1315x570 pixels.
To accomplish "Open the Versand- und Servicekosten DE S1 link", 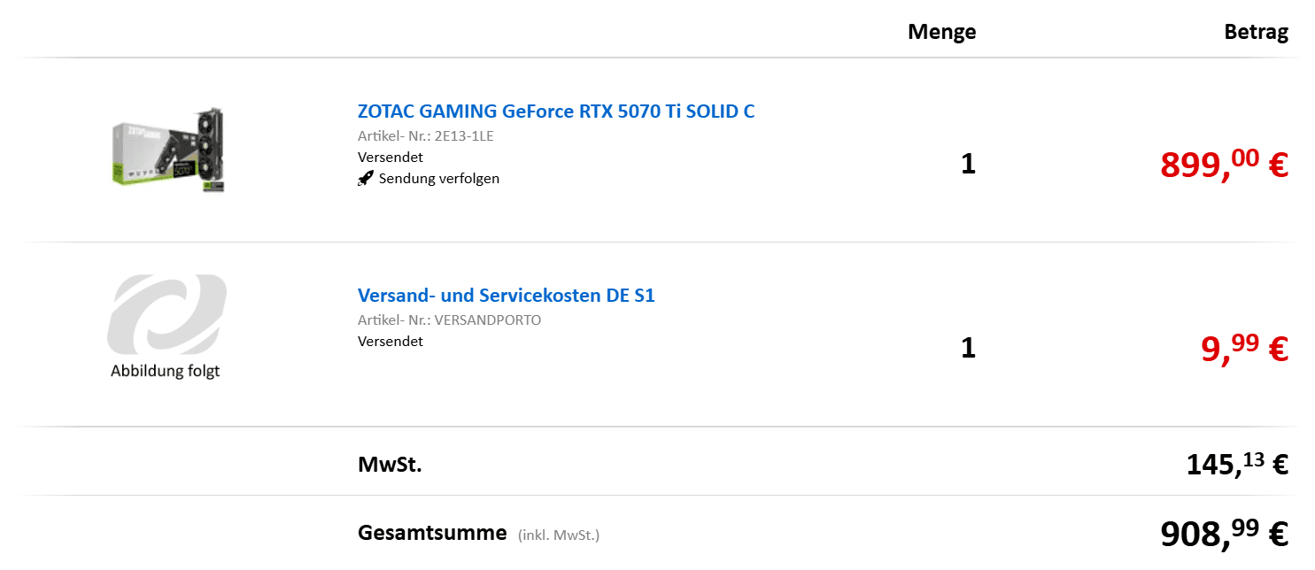I will [506, 296].
